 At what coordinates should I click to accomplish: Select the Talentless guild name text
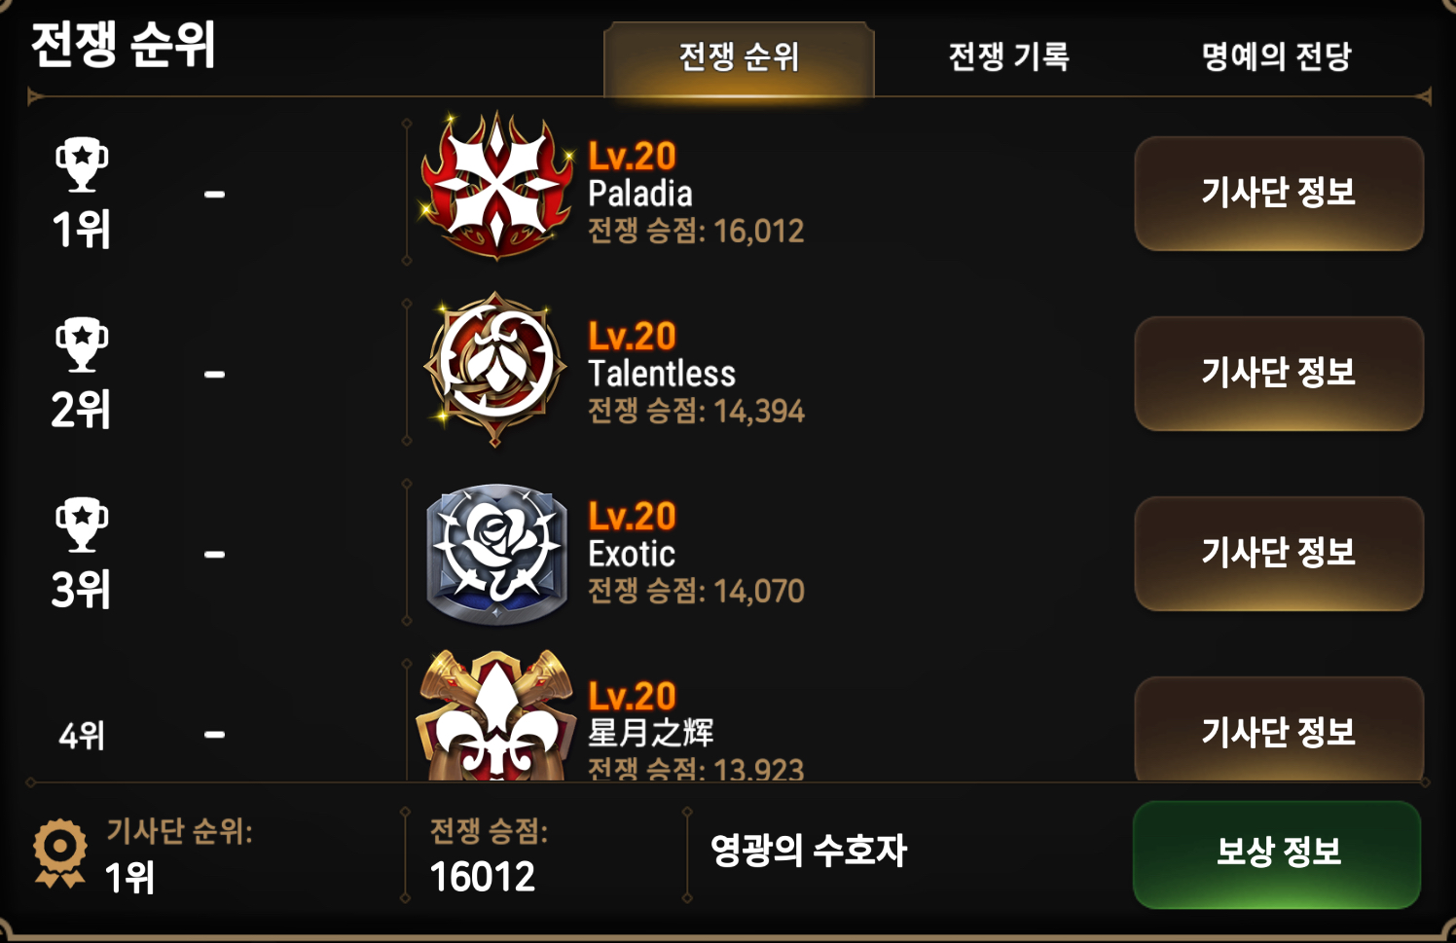[x=662, y=374]
